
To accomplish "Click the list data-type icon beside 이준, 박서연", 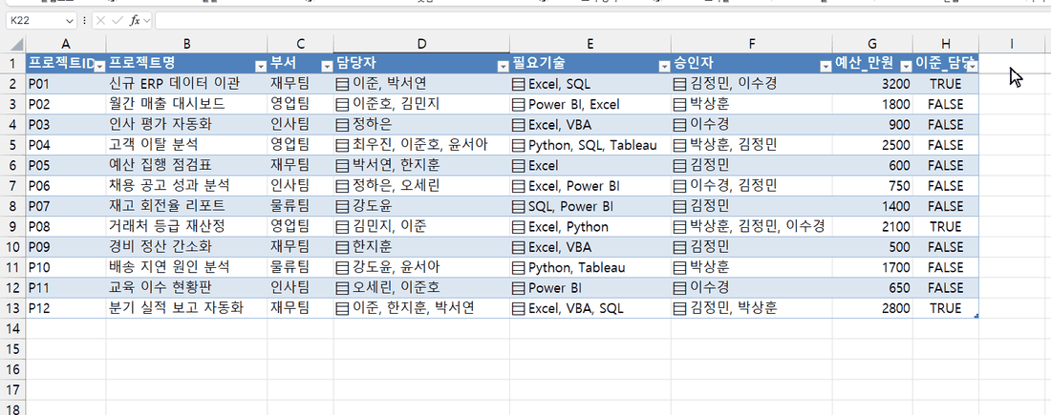I will click(x=342, y=84).
